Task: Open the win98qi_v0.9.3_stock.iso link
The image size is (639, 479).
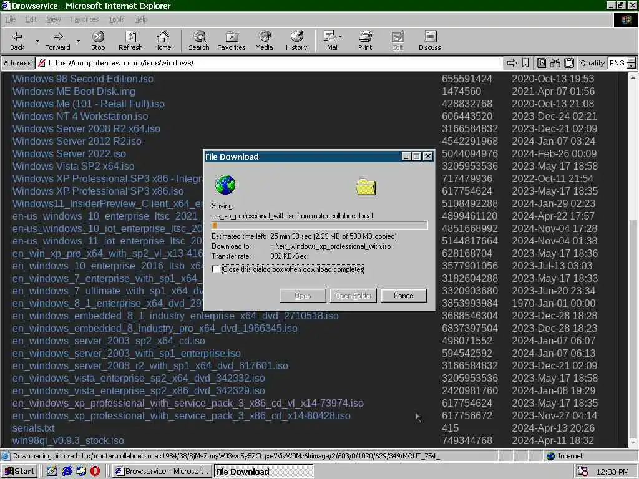Action: click(68, 441)
